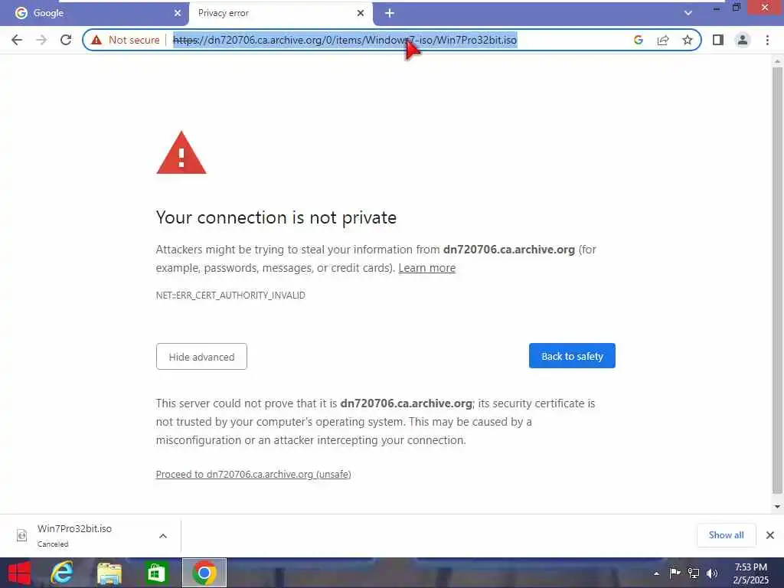Bookmark this page with the star

688,40
